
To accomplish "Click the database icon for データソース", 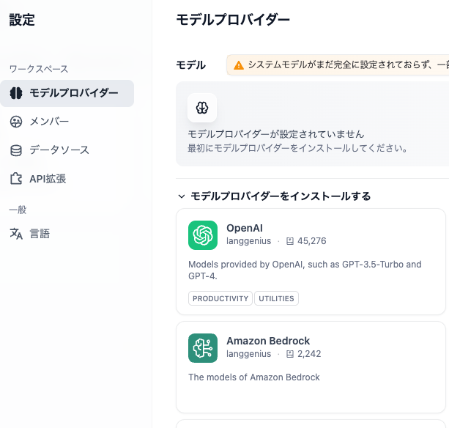I will click(x=16, y=150).
